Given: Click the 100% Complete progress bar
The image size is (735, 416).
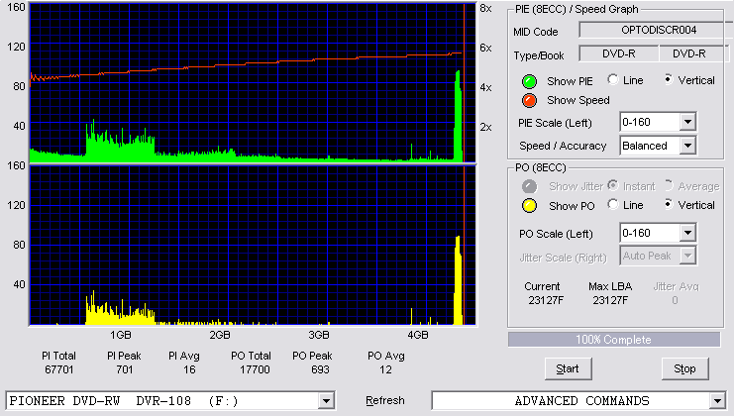Looking at the screenshot, I should coord(614,340).
